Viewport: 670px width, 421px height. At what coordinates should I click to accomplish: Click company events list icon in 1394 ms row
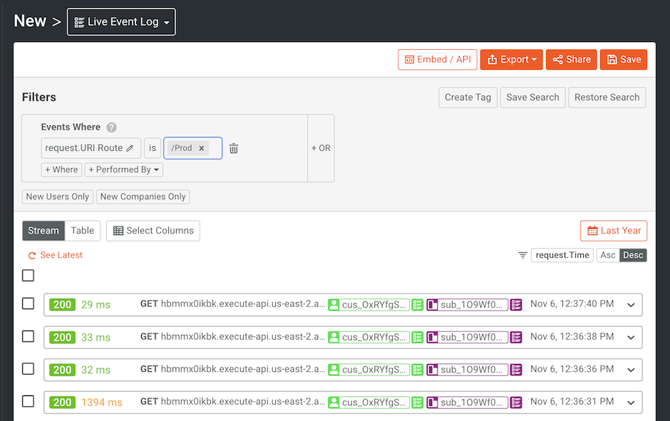(516, 402)
